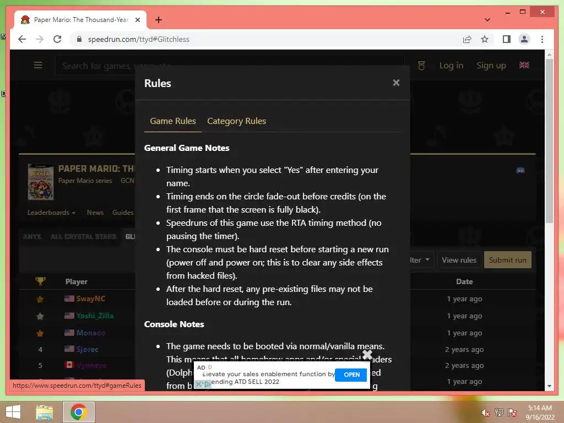Click the browser forward arrow

40,39
